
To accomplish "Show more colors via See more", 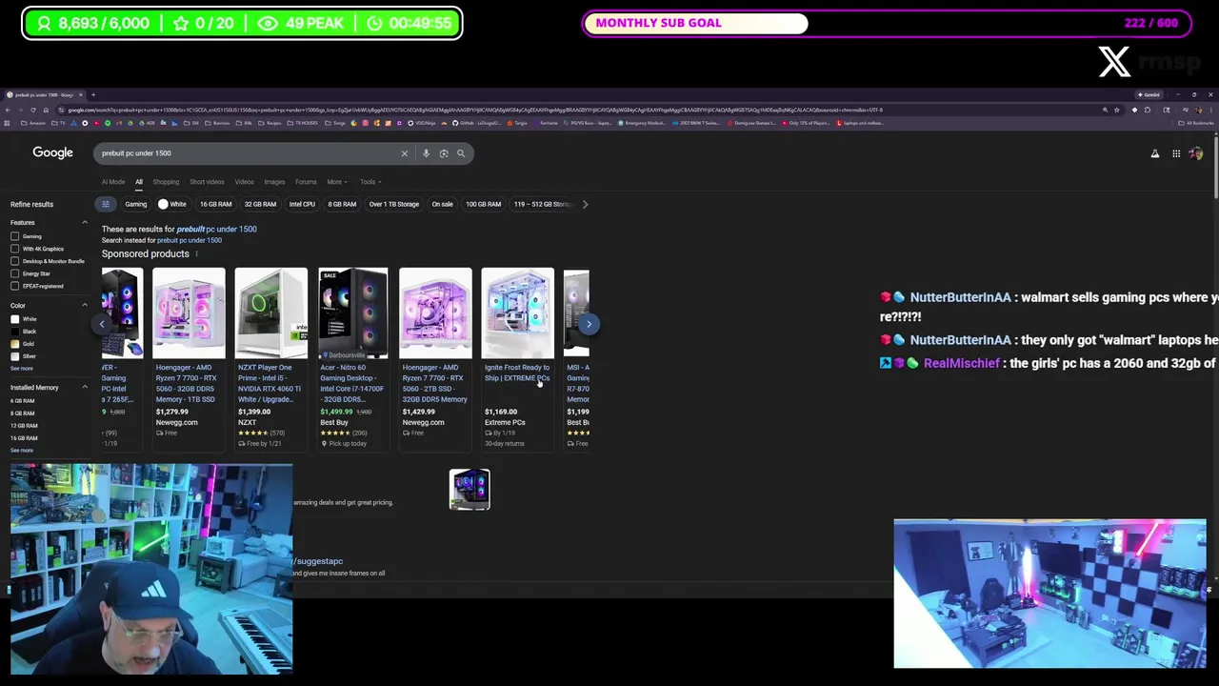I will (x=21, y=369).
